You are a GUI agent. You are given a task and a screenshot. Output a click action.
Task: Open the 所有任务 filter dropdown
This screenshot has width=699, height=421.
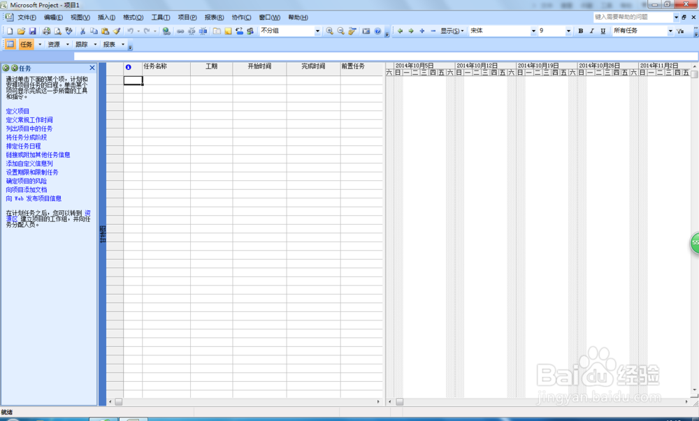[x=670, y=31]
